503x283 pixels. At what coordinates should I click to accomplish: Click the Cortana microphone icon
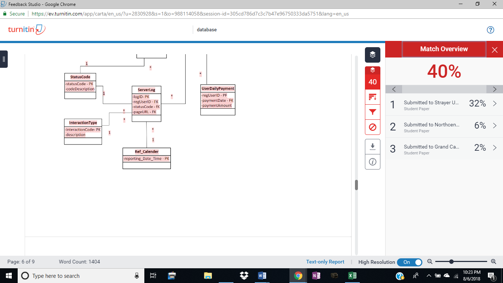[x=137, y=276]
